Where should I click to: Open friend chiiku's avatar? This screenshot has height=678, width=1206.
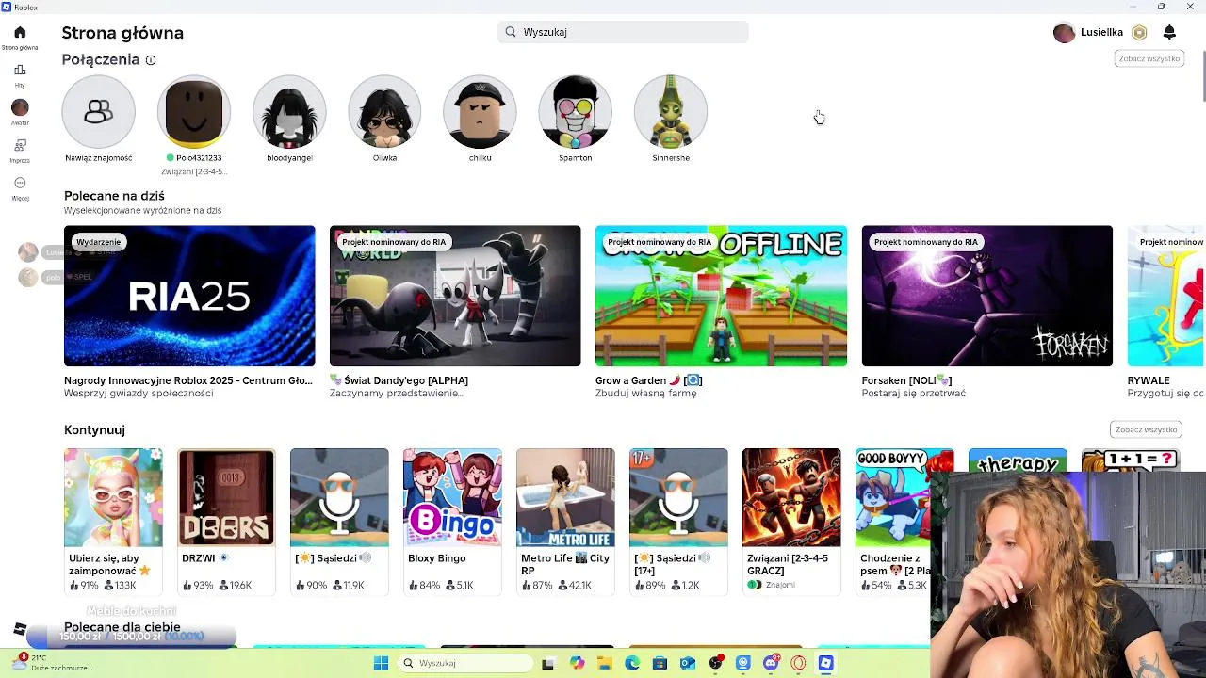pyautogui.click(x=480, y=112)
